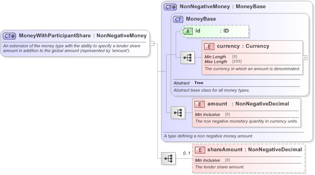Click the Abstract True property row

coord(188,82)
